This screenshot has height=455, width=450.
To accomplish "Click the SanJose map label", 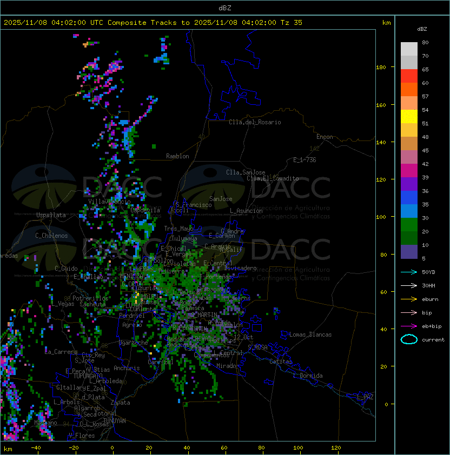I will [221, 199].
